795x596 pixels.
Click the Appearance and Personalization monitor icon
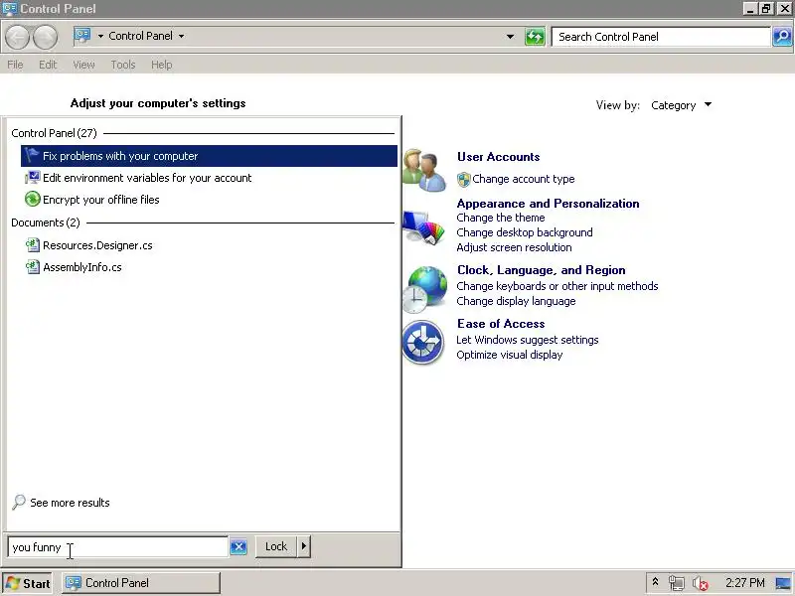click(423, 226)
